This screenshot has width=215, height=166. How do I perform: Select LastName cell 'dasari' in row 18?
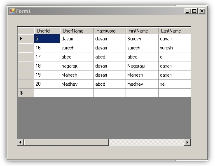pos(175,66)
